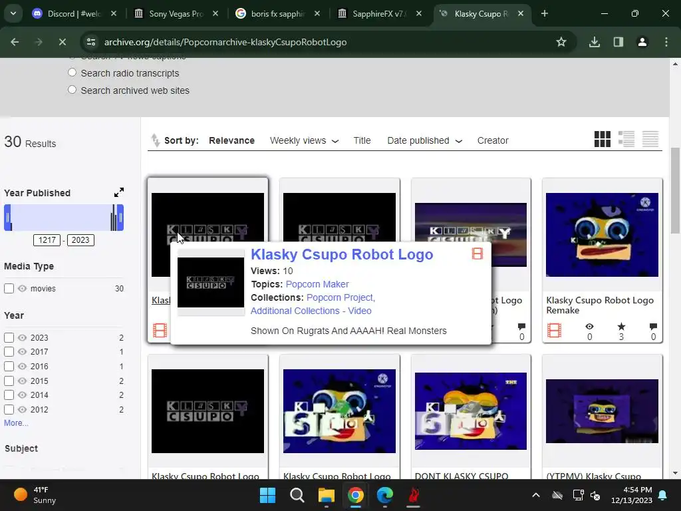Switch to the Discord tab
681x511 pixels.
click(74, 13)
